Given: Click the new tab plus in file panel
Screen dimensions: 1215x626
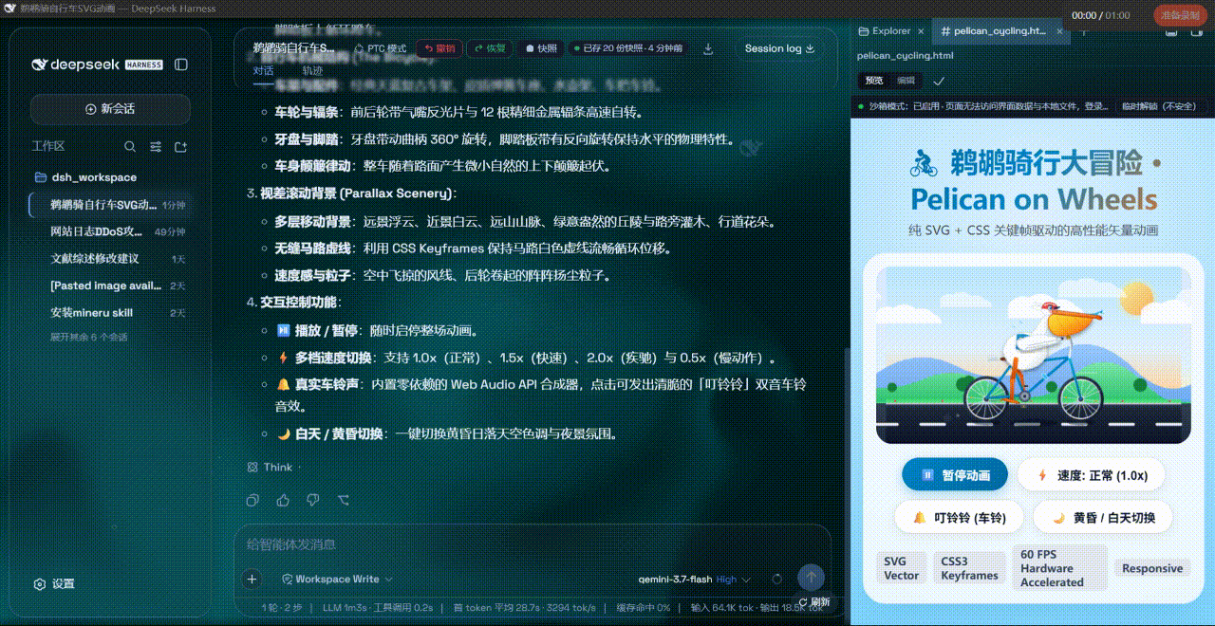Looking at the screenshot, I should pyautogui.click(x=1083, y=31).
